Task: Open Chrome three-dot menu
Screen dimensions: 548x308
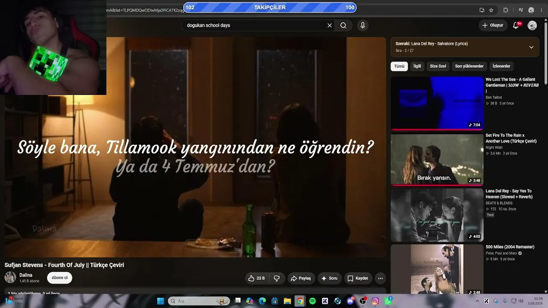Action: 541,10
